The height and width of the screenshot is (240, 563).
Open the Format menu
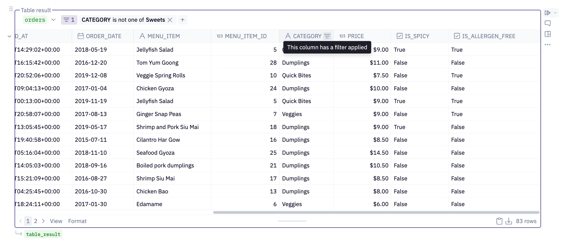77,221
